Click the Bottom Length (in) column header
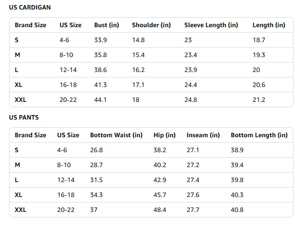Screen dimensions: 303x226 click(259, 135)
